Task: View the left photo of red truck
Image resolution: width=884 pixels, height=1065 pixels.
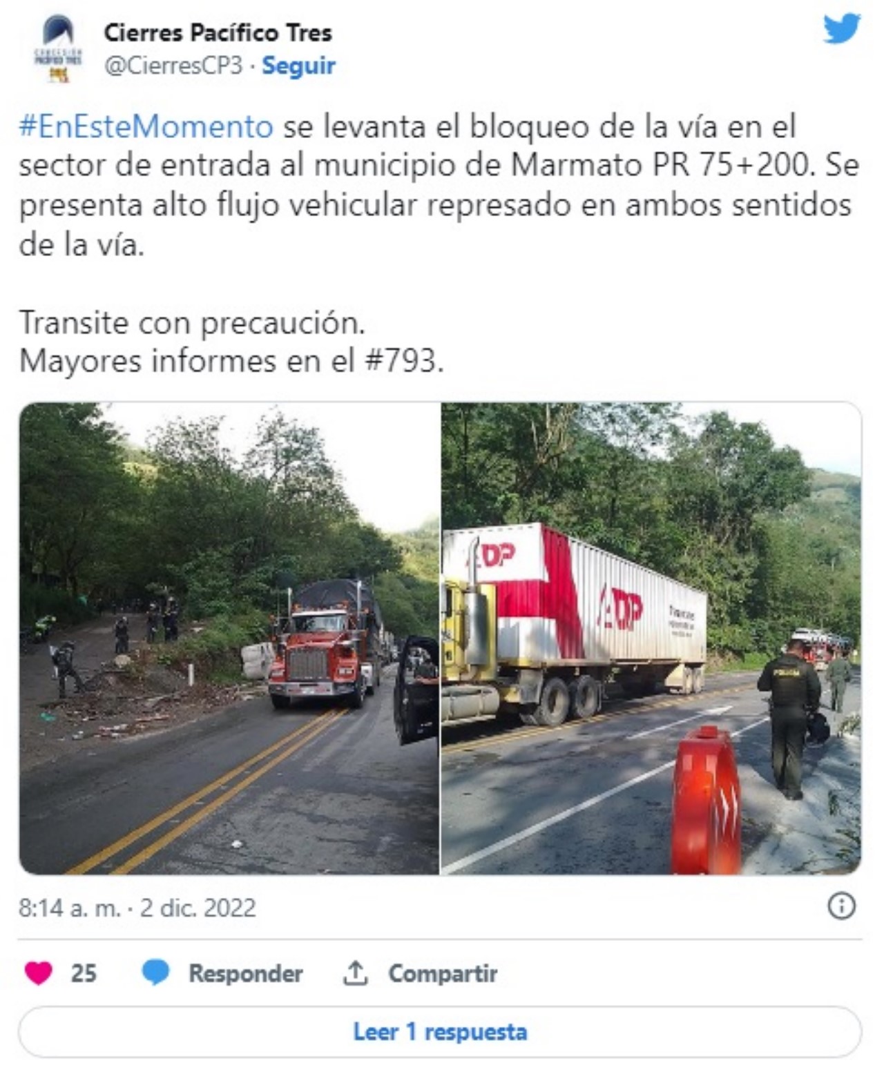Action: [x=229, y=638]
